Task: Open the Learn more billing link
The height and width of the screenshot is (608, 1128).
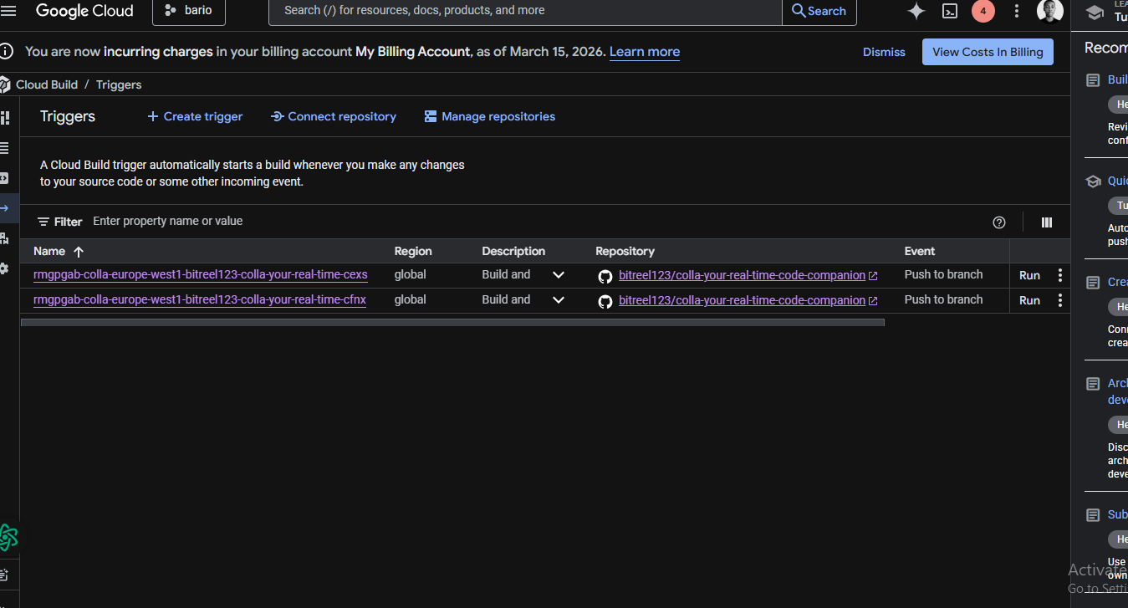Action: 644,52
